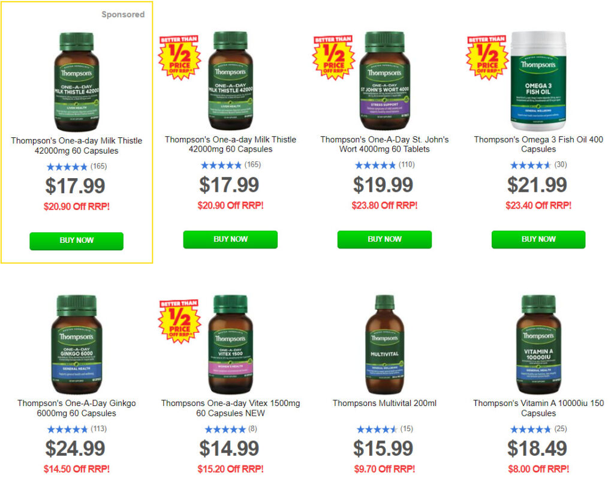
Task: Buy the sponsored Milk Thistle capsules
Action: tap(76, 241)
